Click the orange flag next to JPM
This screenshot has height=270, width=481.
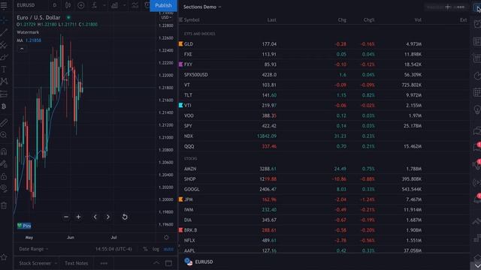coord(180,199)
